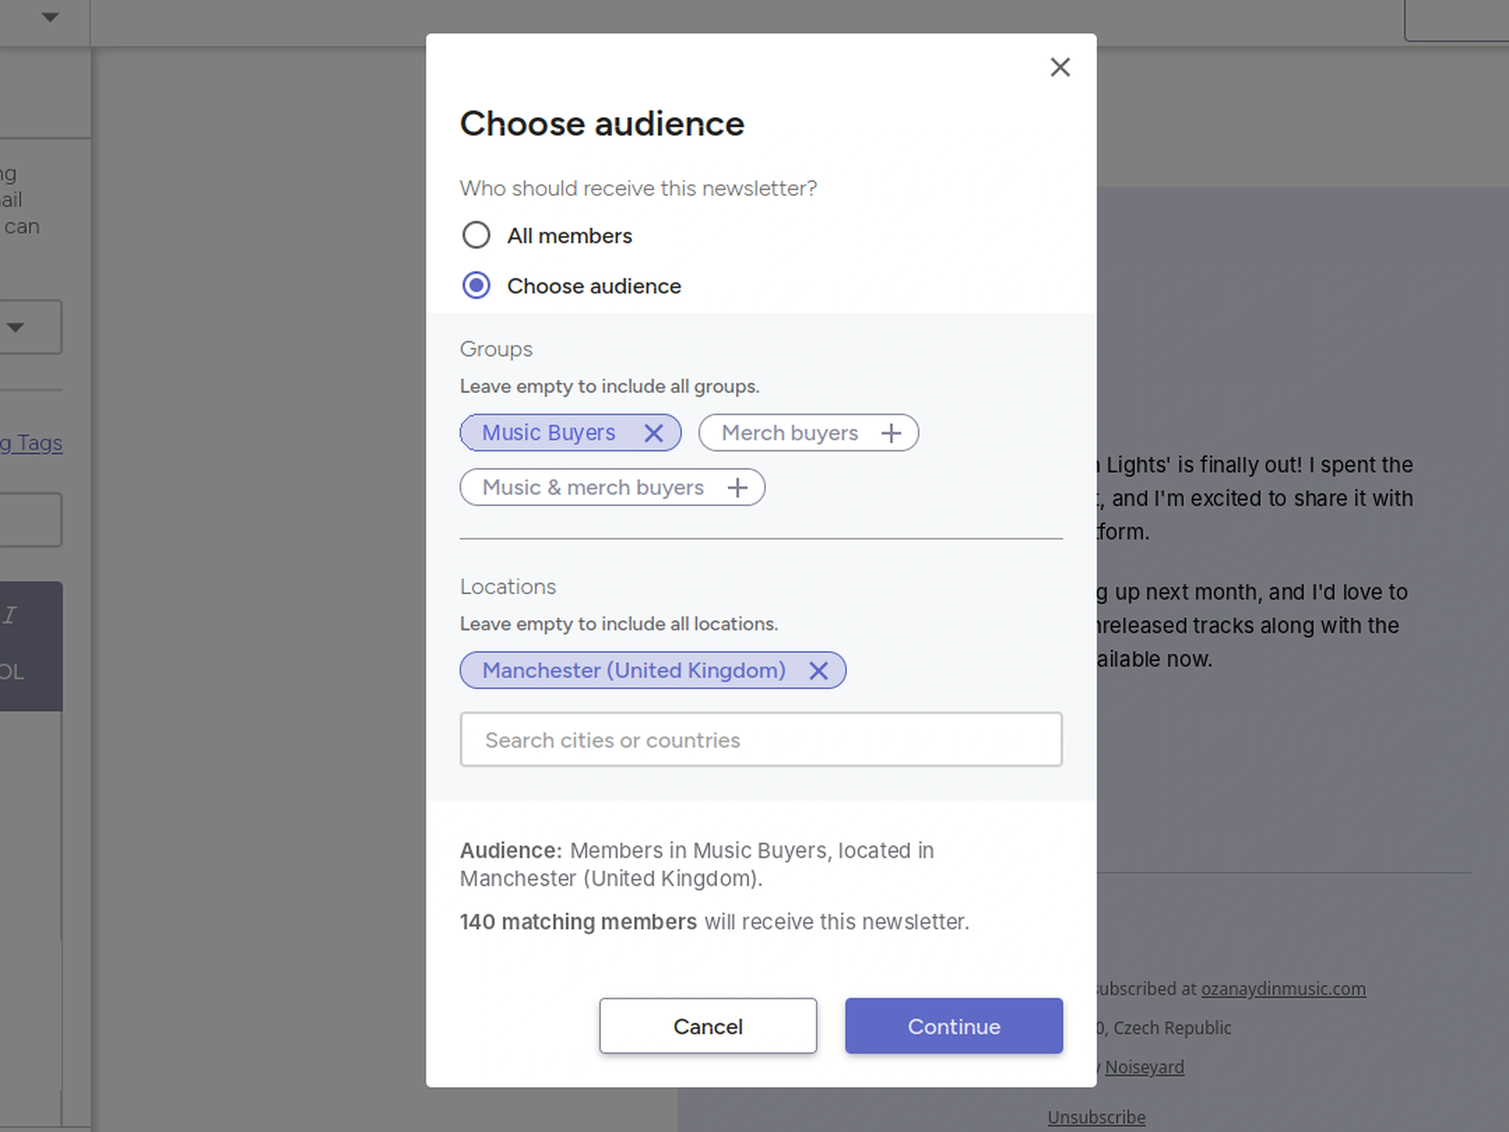This screenshot has height=1132, width=1509.
Task: Click the Continue button
Action: tap(954, 1026)
